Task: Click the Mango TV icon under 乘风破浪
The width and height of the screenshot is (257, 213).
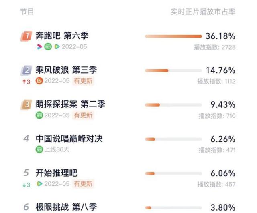Action: coord(39,81)
